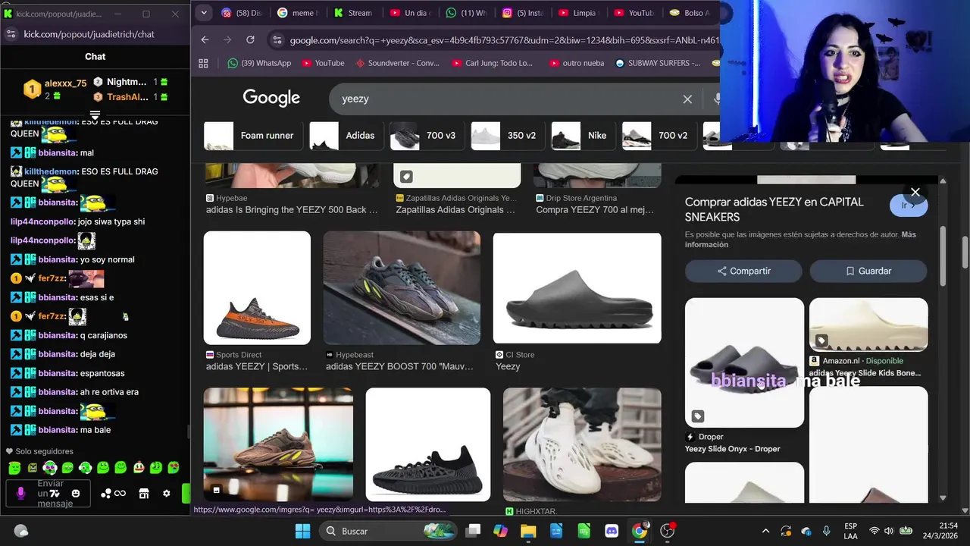Open 7TV emote menu in chat input
Screen dimensions: 970x546
[x=54, y=493]
